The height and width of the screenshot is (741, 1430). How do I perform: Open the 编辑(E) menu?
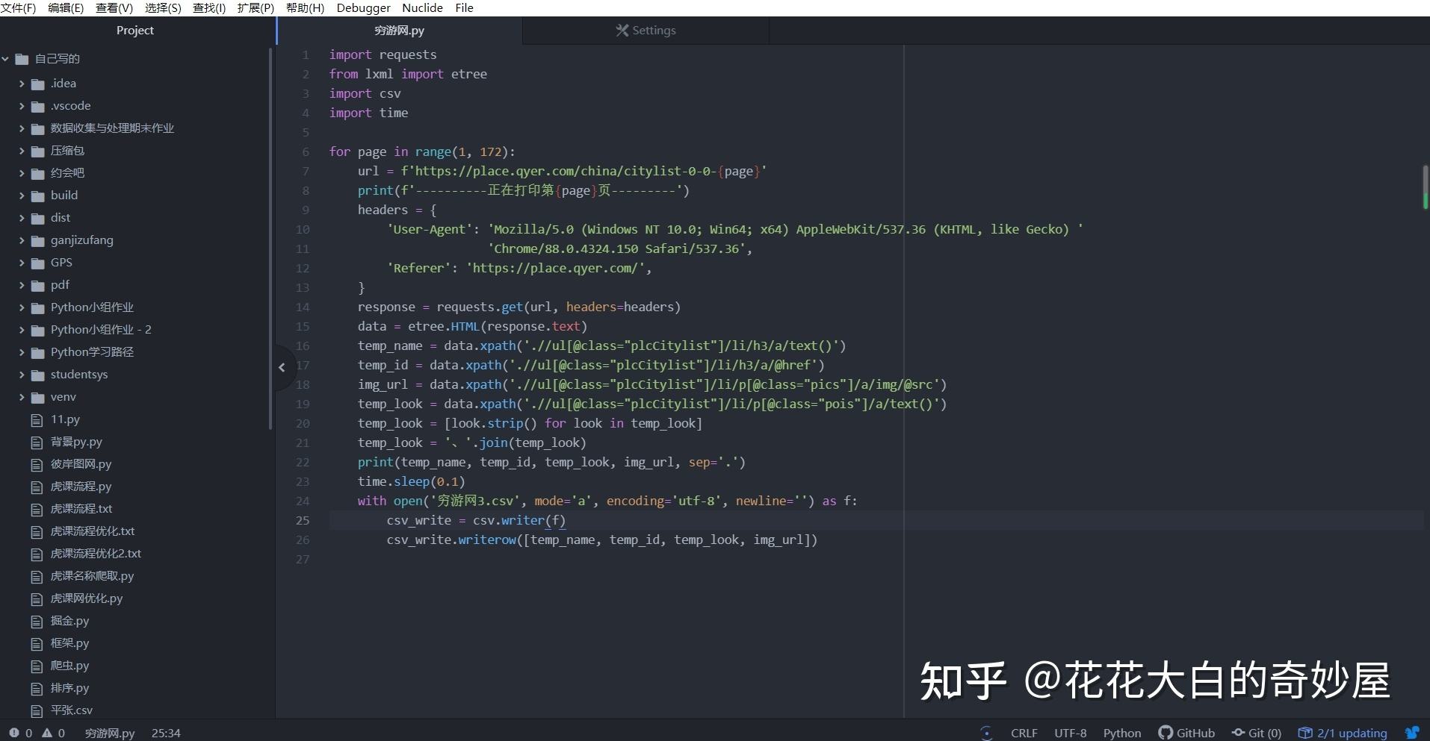click(66, 7)
